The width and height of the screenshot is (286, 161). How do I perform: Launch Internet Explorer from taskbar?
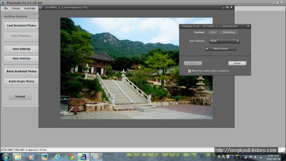(58, 157)
